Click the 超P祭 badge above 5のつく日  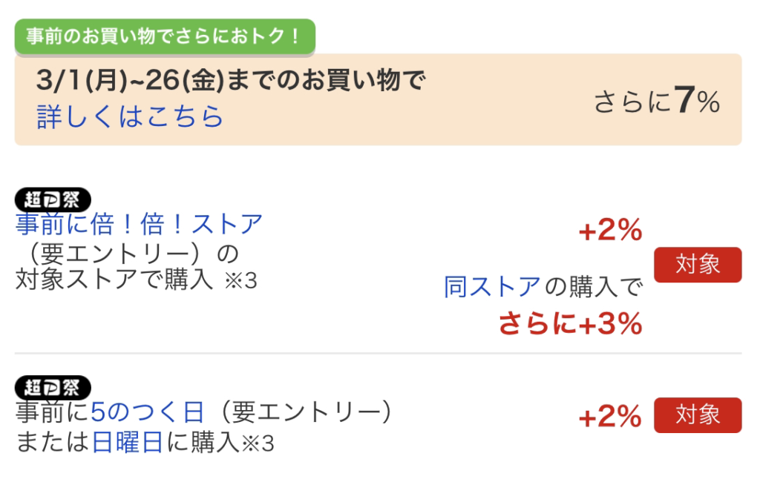click(x=53, y=387)
